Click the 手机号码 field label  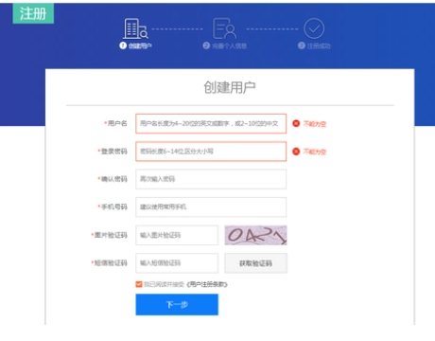(x=114, y=206)
